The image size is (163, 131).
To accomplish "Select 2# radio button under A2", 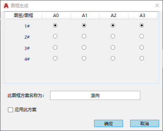I will coord(113,36).
